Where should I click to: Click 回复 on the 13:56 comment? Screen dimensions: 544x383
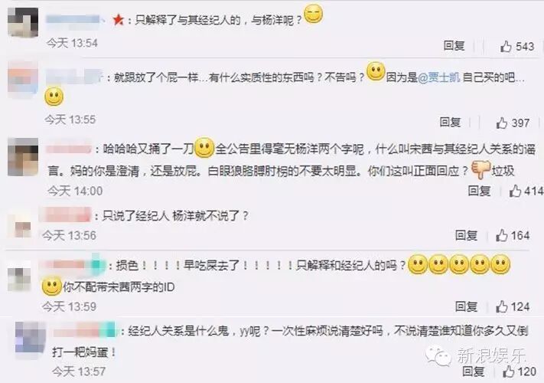[x=466, y=235]
